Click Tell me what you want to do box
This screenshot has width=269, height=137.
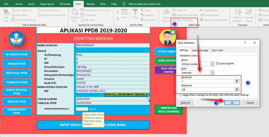pos(144,4)
